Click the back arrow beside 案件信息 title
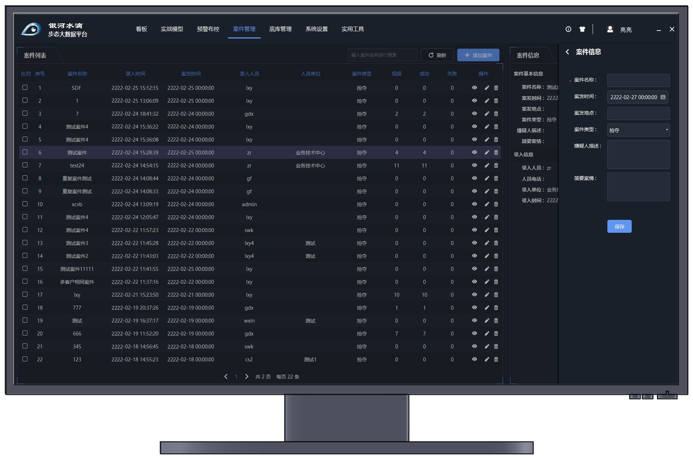693x459 pixels. [x=567, y=52]
